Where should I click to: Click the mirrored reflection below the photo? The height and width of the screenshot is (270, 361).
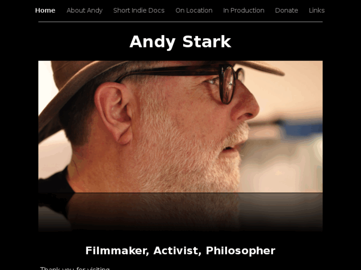(x=180, y=212)
